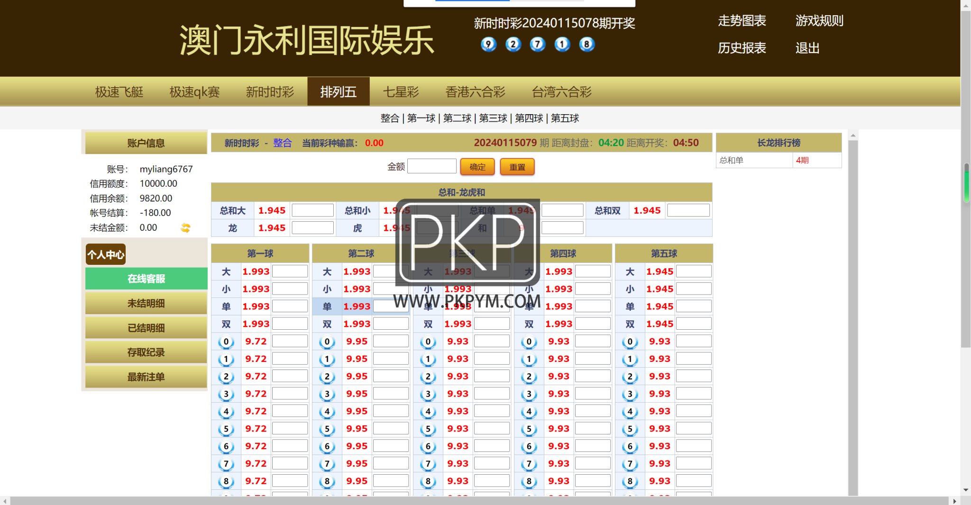971x505 pixels.
Task: Select ball 3 icon under 第二球
Action: pyautogui.click(x=327, y=394)
